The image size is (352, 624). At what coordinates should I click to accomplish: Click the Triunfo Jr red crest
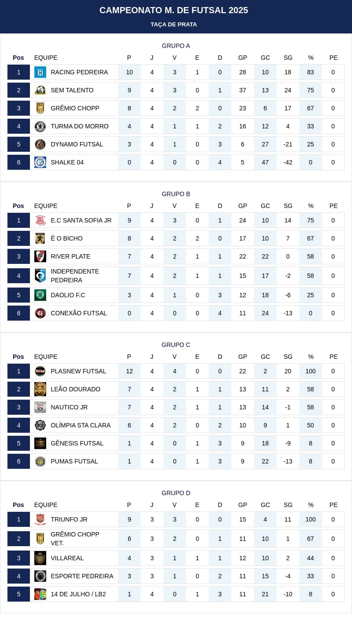[40, 519]
